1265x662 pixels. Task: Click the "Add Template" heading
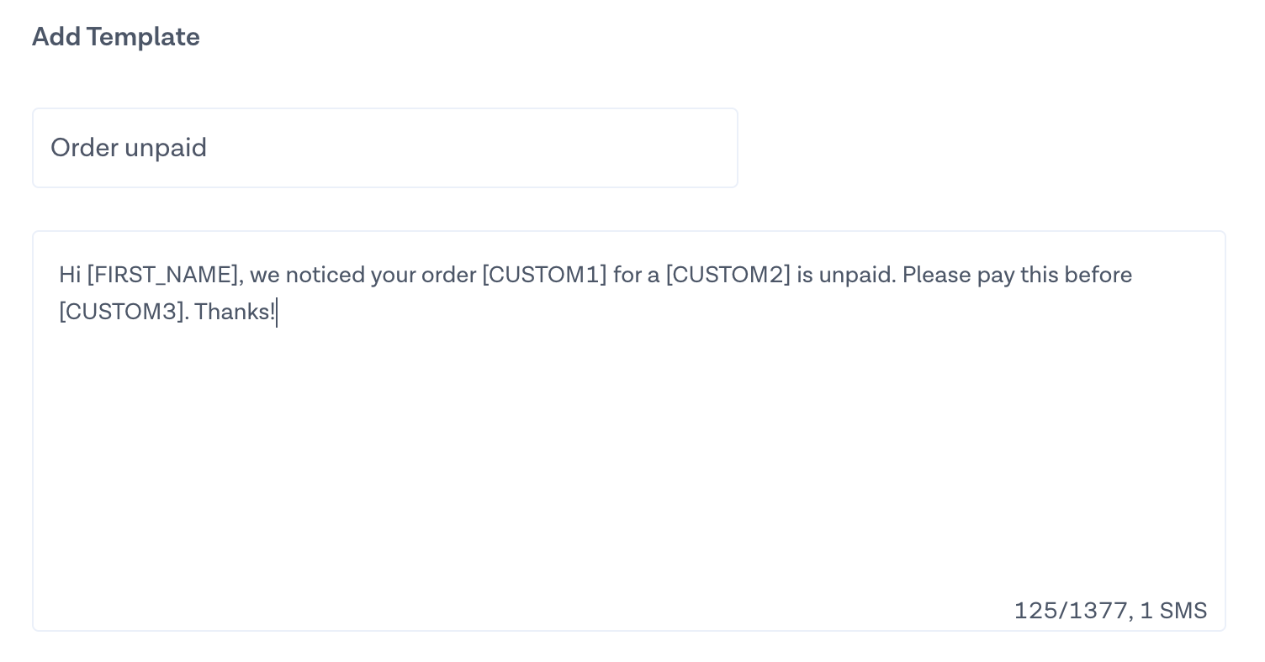tap(116, 37)
